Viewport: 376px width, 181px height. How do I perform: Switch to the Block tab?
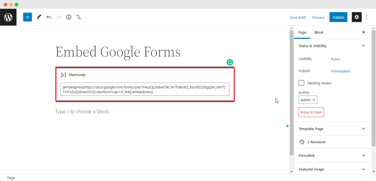point(319,32)
